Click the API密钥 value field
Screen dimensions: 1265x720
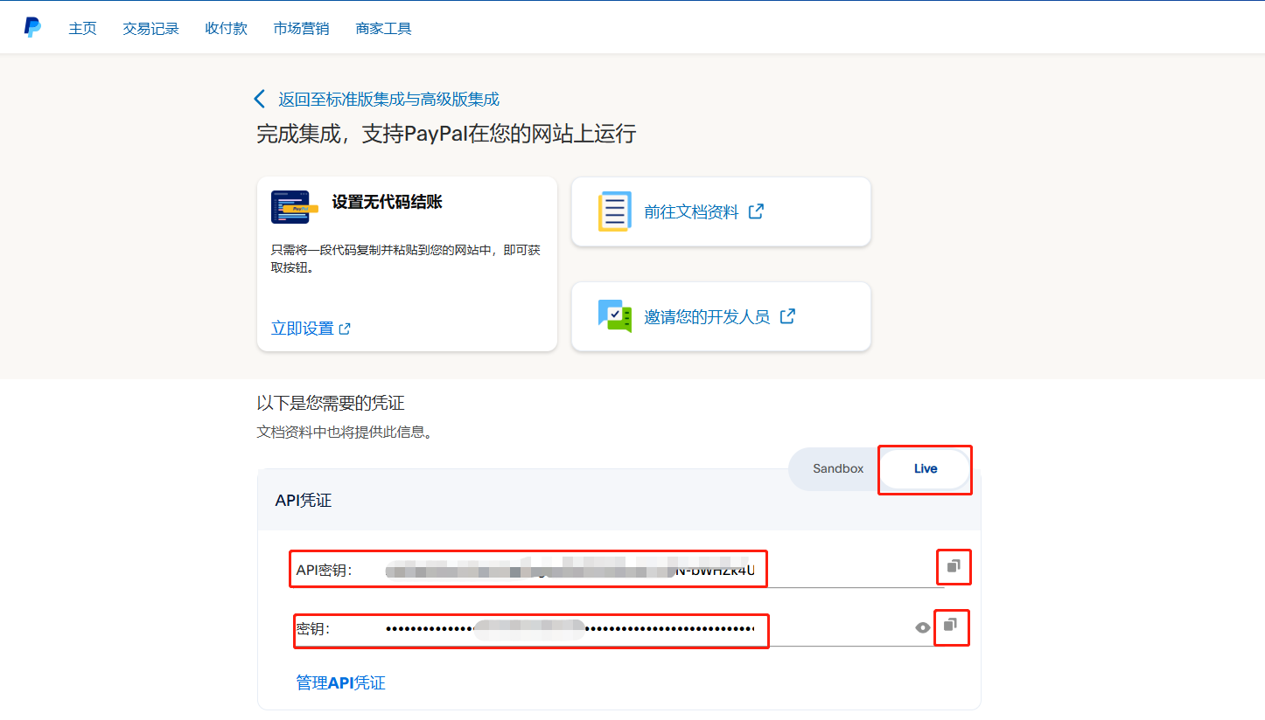[x=665, y=570]
